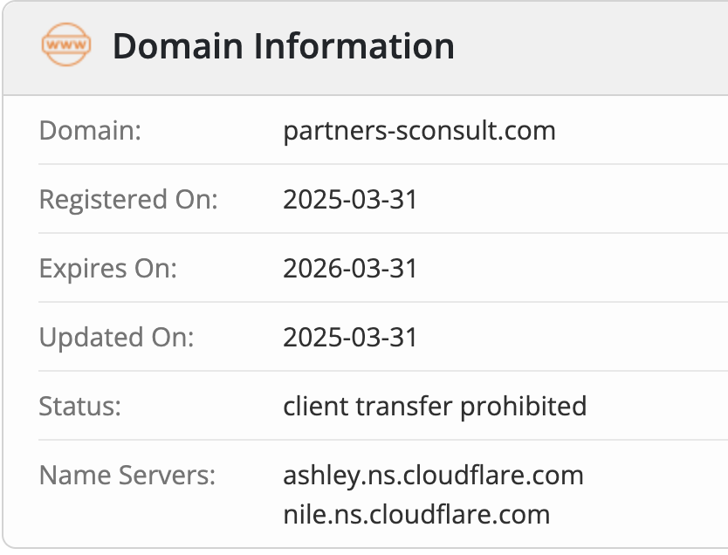Select the date in the Updated On row
This screenshot has width=728, height=555.
coord(350,337)
